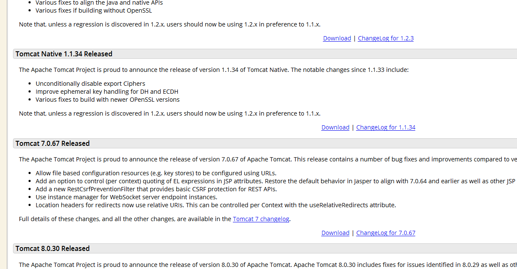Click the 'build with newer OPenSSL versions' bullet
The height and width of the screenshot is (269, 517).
click(x=107, y=100)
